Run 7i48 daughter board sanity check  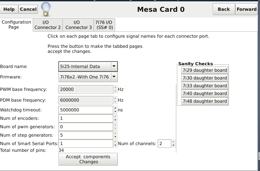205,101
